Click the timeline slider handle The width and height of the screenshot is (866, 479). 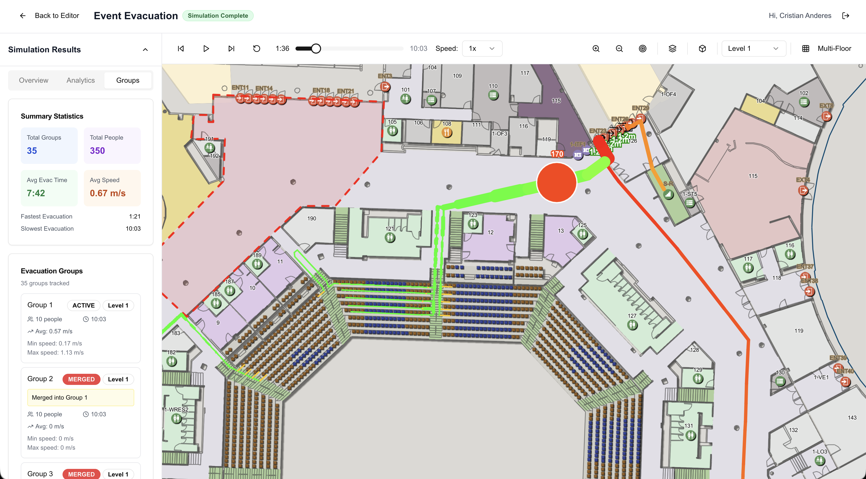pyautogui.click(x=316, y=49)
